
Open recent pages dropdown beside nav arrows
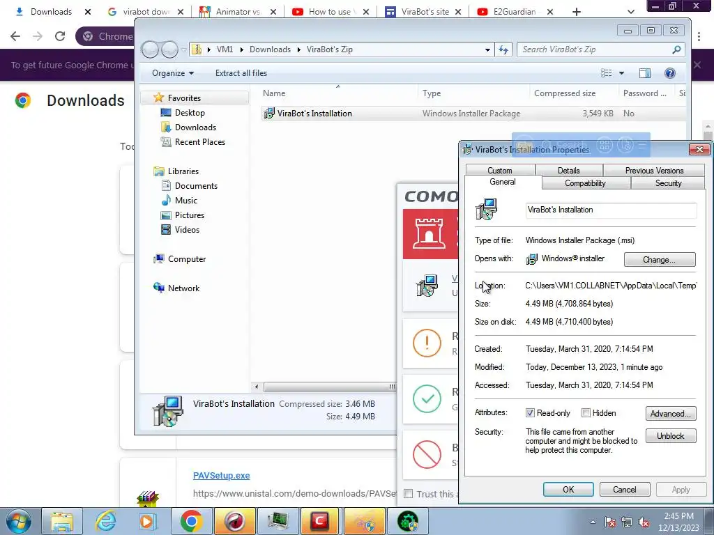(x=183, y=49)
